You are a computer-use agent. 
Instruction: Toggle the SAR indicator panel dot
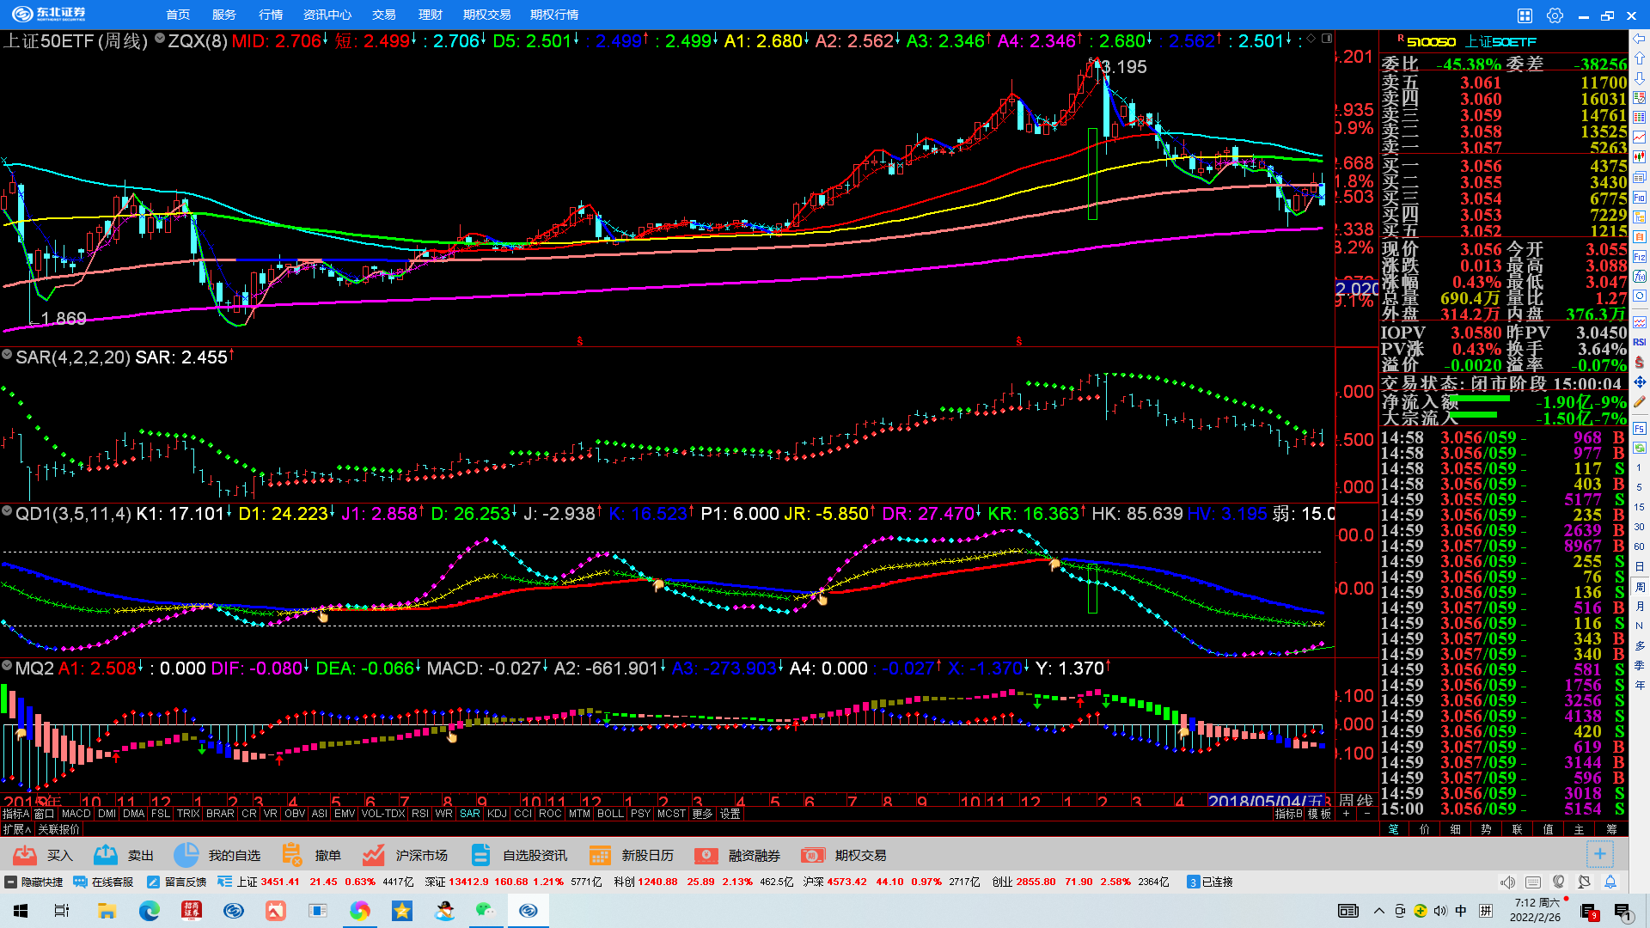[7, 355]
